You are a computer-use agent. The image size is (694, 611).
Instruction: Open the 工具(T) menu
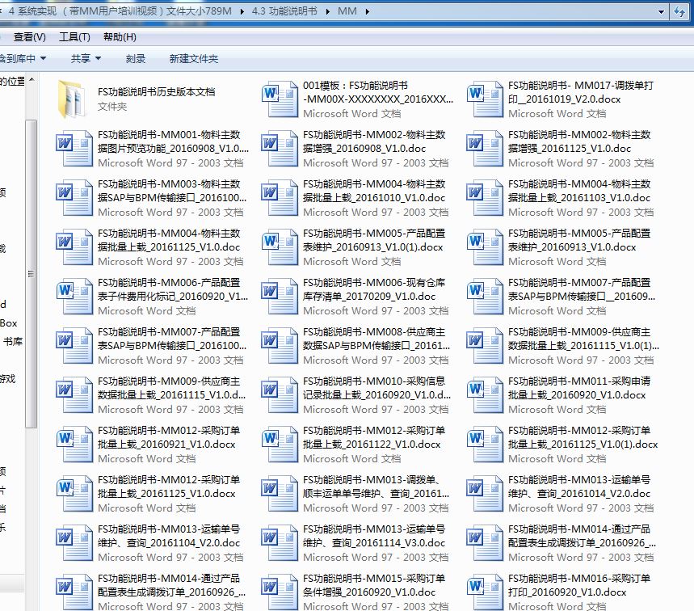click(75, 37)
